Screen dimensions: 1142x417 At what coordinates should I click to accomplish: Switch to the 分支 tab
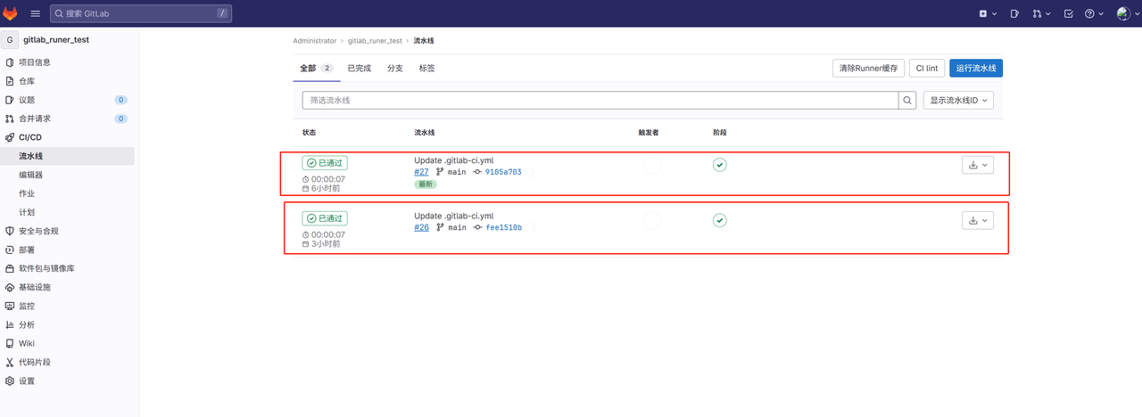pos(395,69)
